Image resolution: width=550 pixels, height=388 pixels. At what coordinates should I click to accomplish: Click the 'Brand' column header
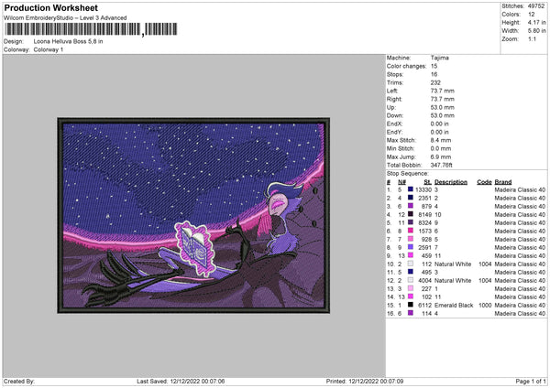pos(503,182)
